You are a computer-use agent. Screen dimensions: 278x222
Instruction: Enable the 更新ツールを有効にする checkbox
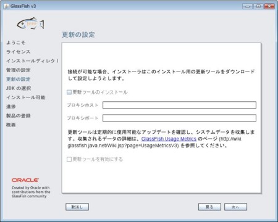coord(69,159)
